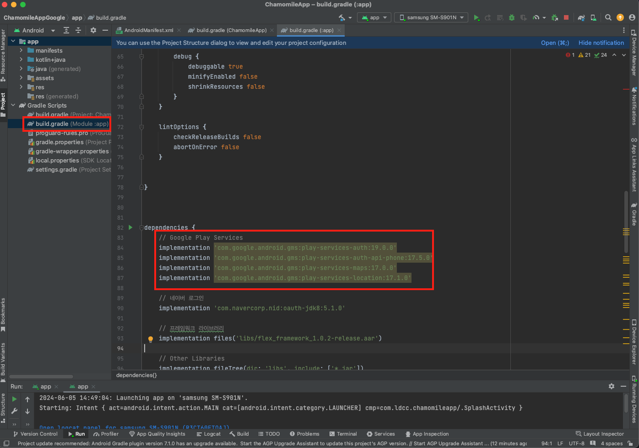Toggle the Project tool window sidebar button
The height and width of the screenshot is (448, 639).
3,104
